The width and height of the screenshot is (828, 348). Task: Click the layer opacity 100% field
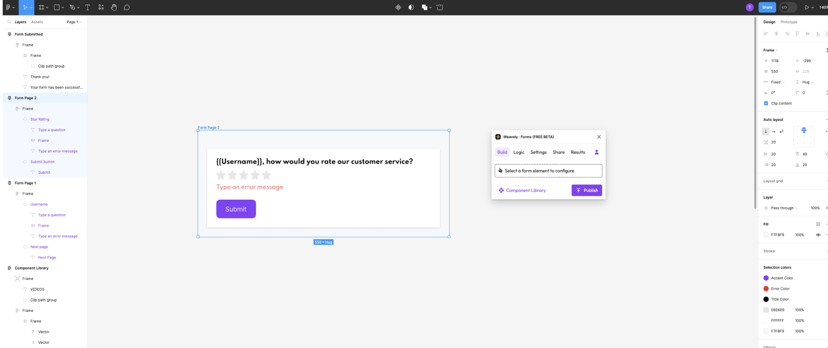[x=815, y=208]
